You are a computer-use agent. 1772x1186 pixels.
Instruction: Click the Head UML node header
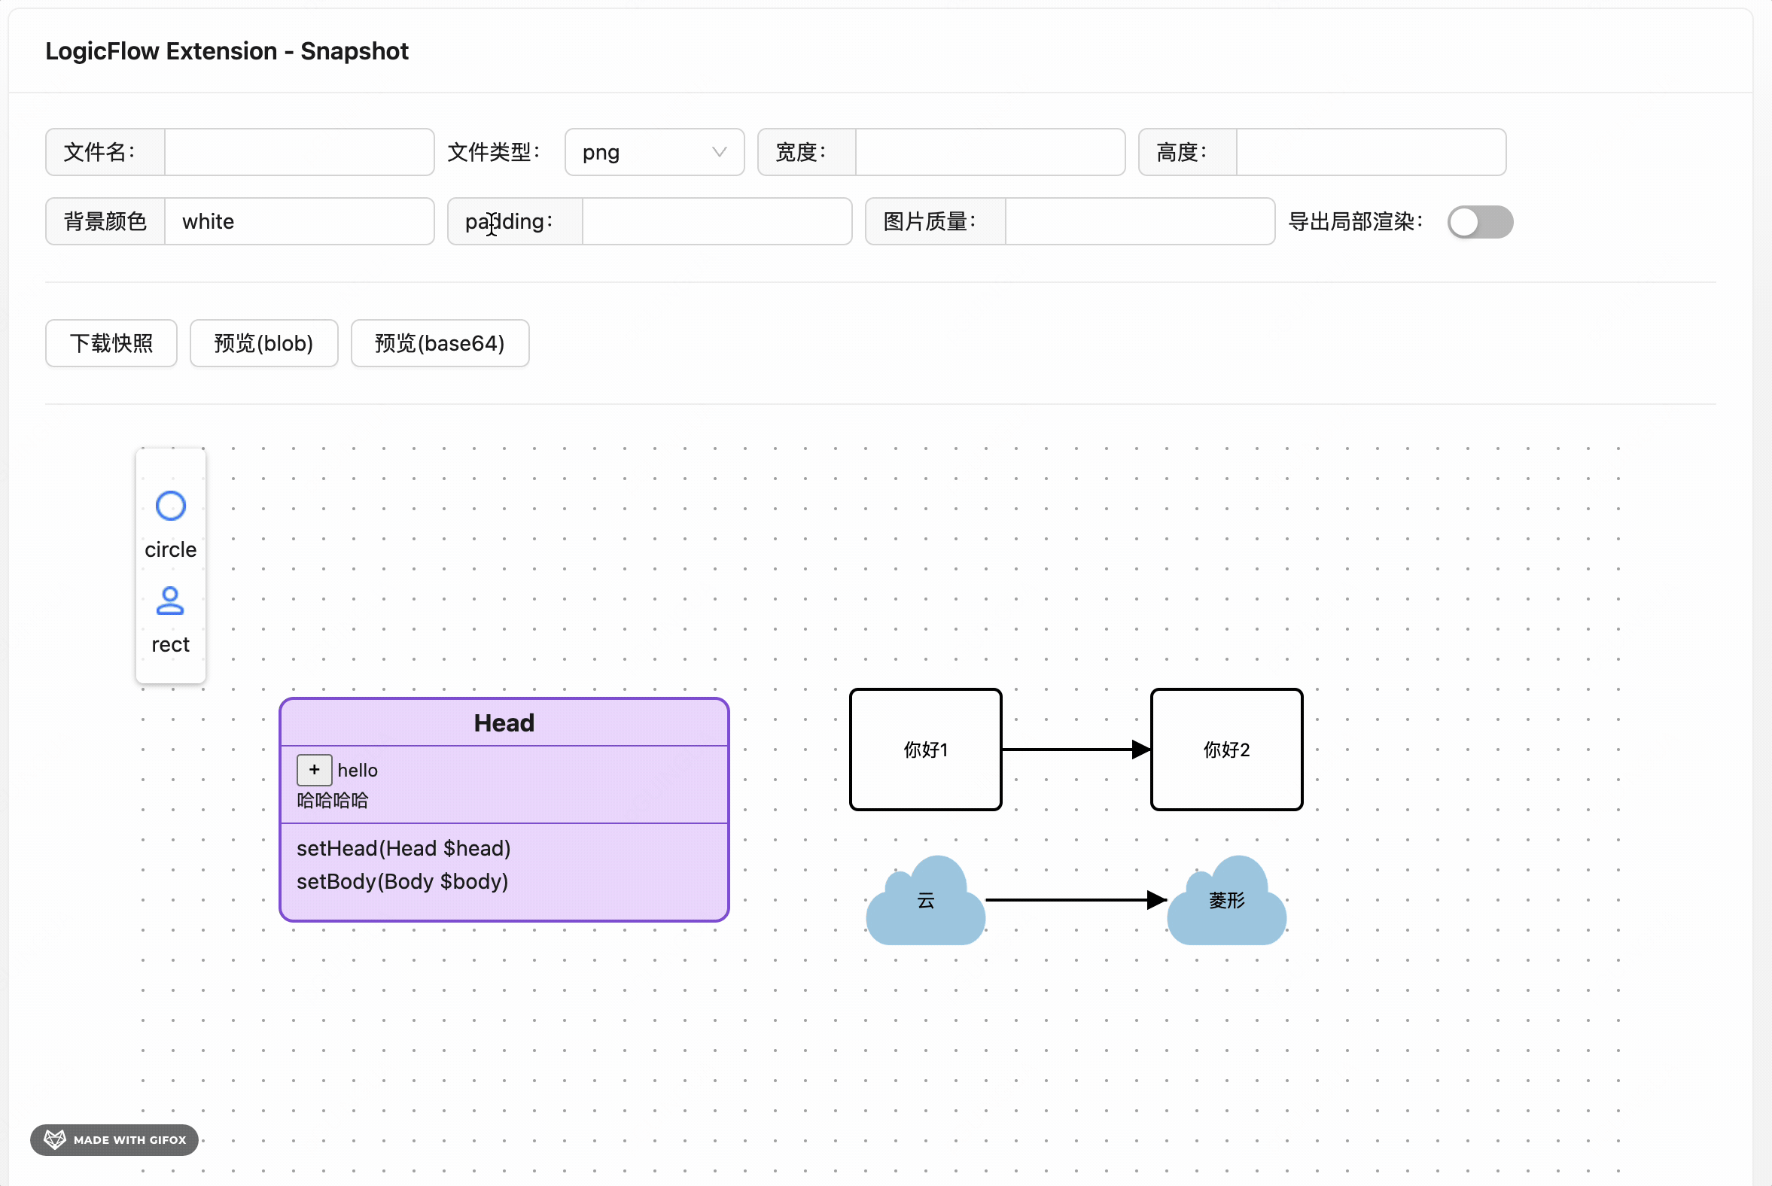[x=503, y=722]
